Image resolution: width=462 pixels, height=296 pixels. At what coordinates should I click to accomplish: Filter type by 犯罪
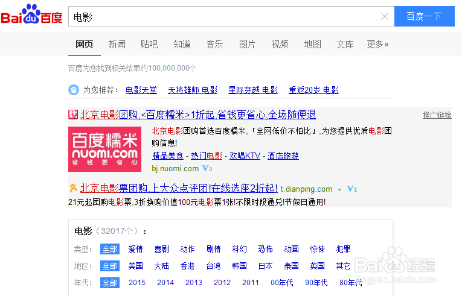(x=343, y=249)
